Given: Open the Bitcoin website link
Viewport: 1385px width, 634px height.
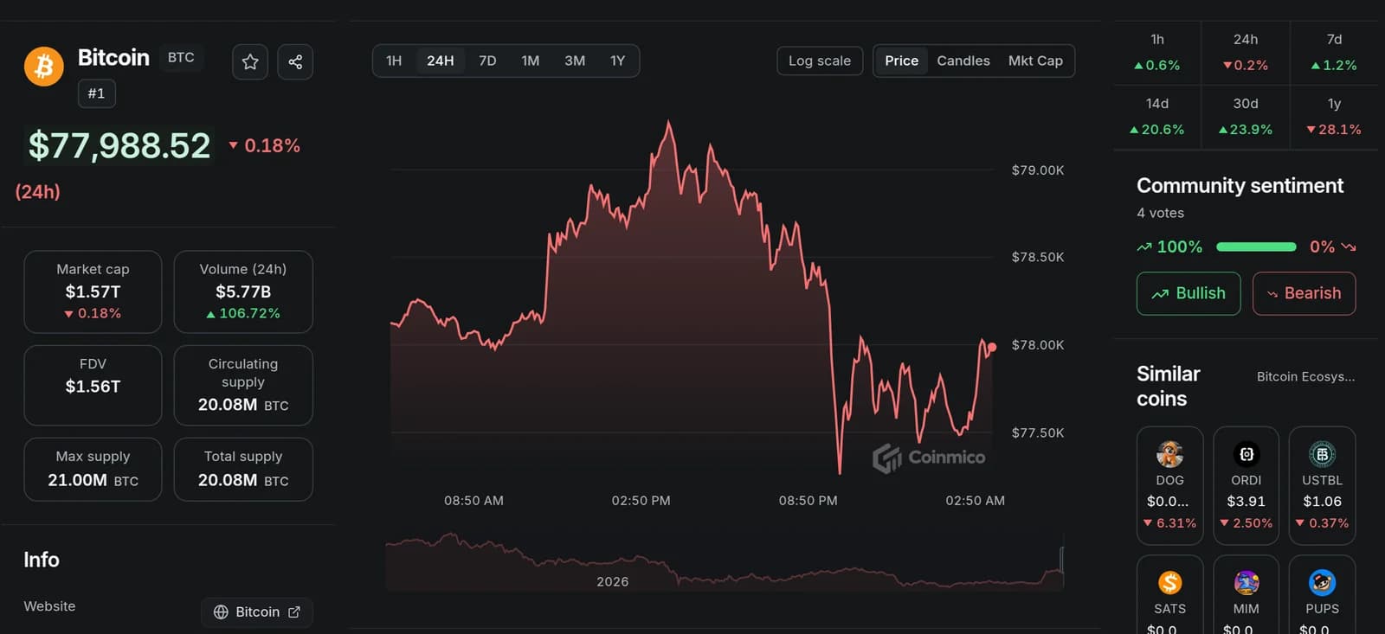Looking at the screenshot, I should pos(257,612).
